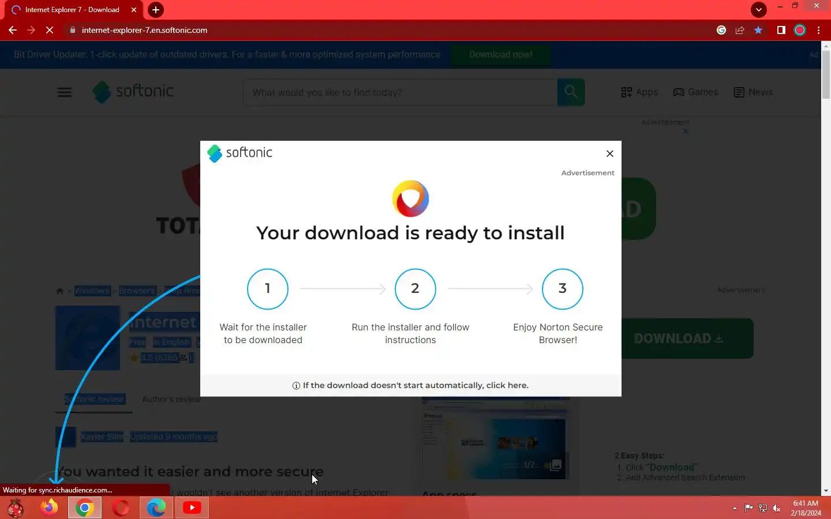Stop page loading with X button
This screenshot has width=831, height=519.
[50, 30]
